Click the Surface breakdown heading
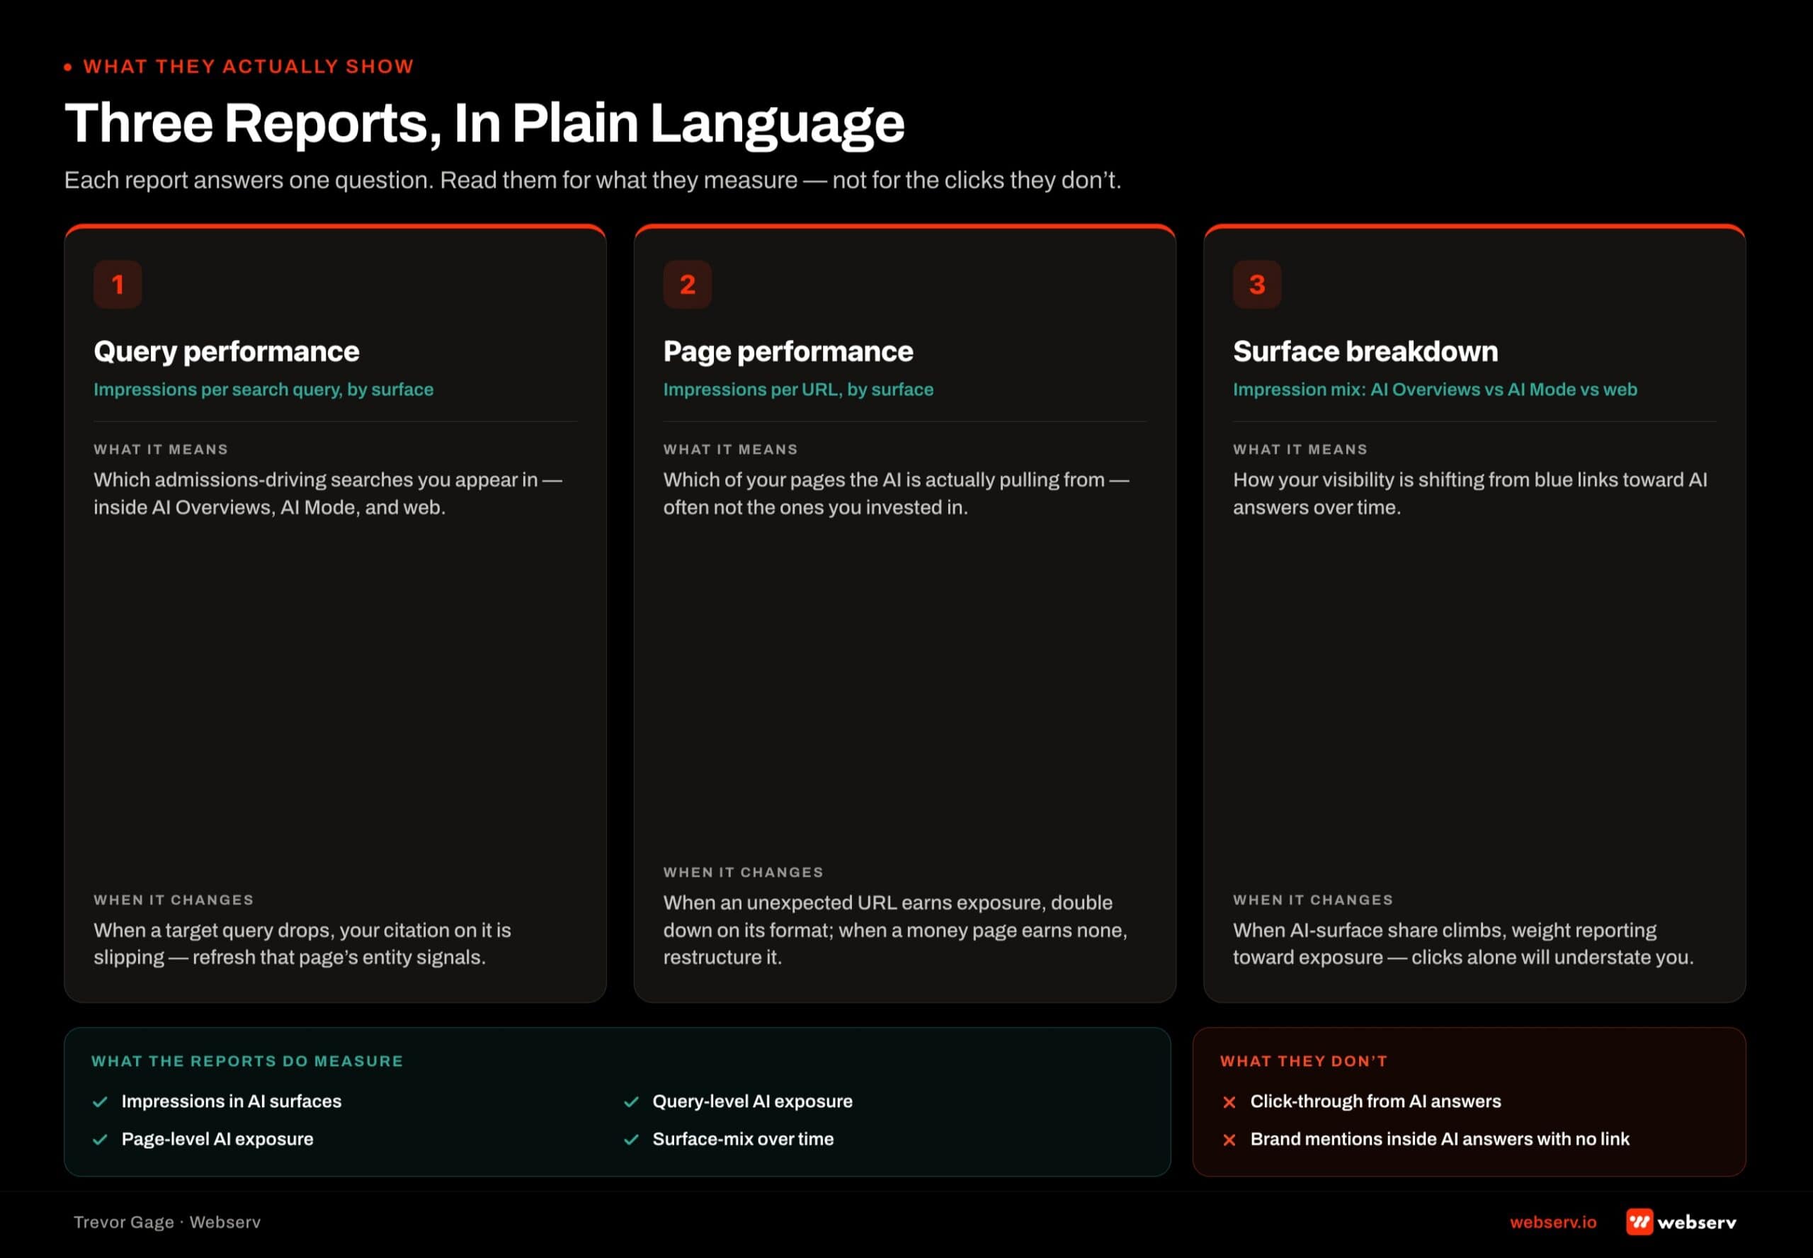 (x=1365, y=351)
